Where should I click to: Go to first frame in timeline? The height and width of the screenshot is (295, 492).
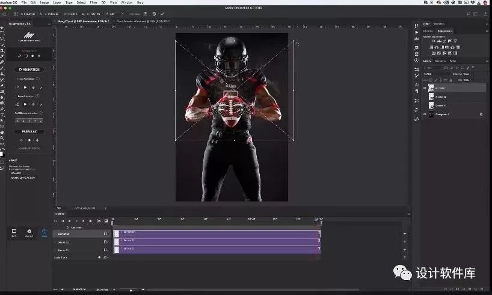pos(55,221)
